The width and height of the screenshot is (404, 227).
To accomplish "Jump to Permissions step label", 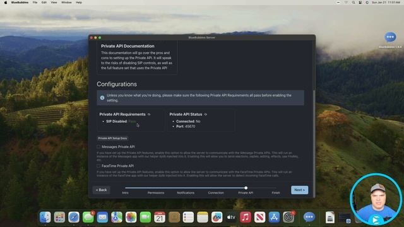I will 156,193.
